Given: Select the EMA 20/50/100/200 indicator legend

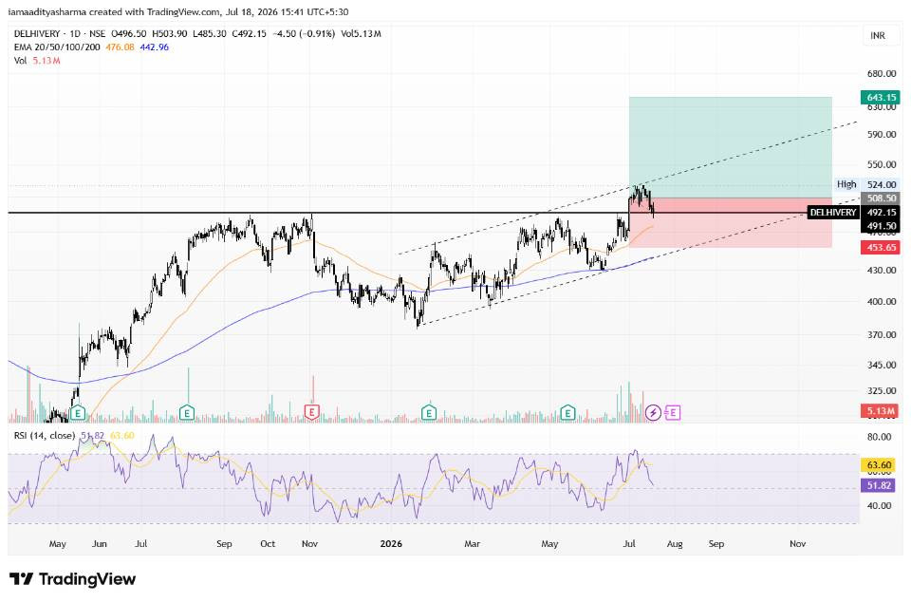Looking at the screenshot, I should (x=57, y=47).
